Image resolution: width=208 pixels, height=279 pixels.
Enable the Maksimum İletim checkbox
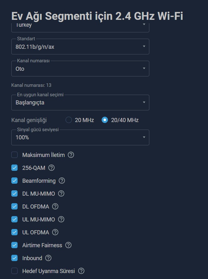[14, 155]
